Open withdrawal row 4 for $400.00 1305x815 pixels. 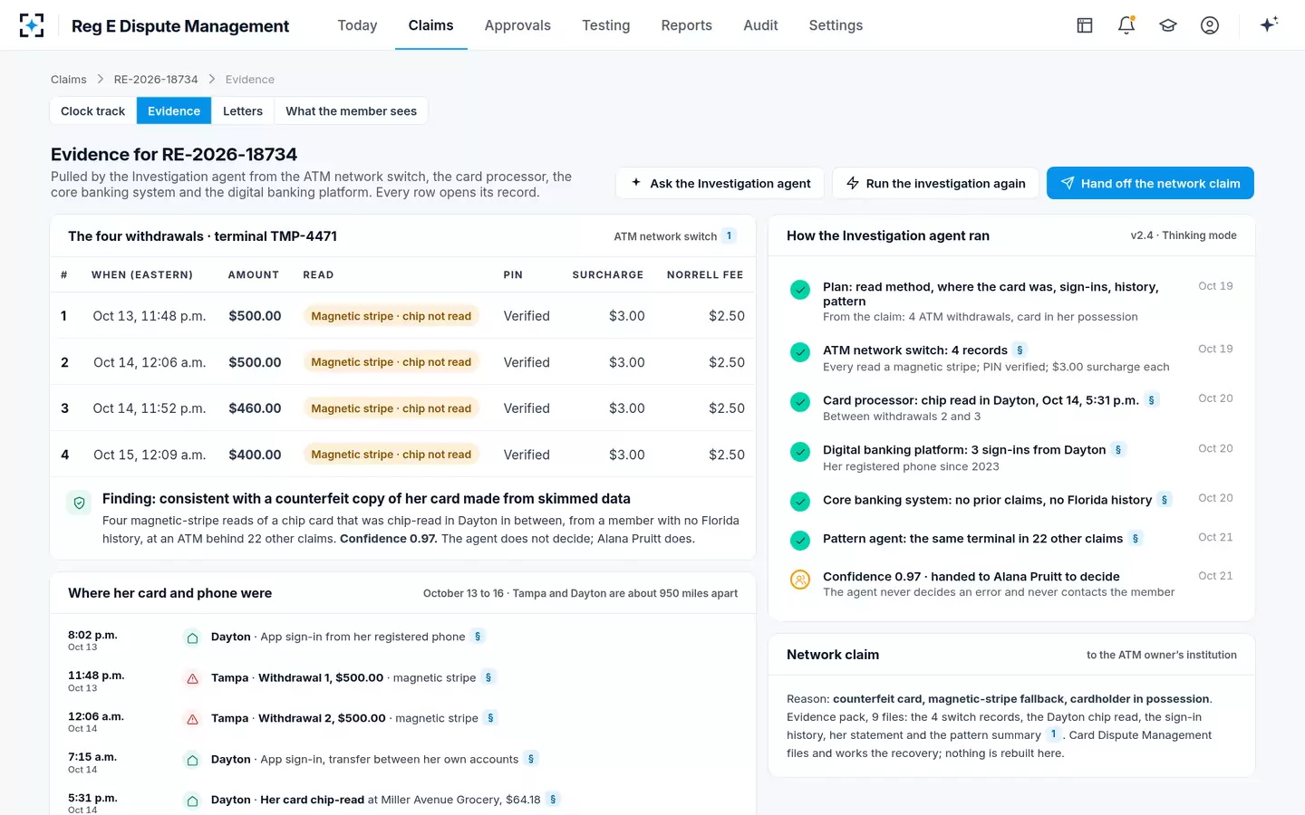pos(402,455)
